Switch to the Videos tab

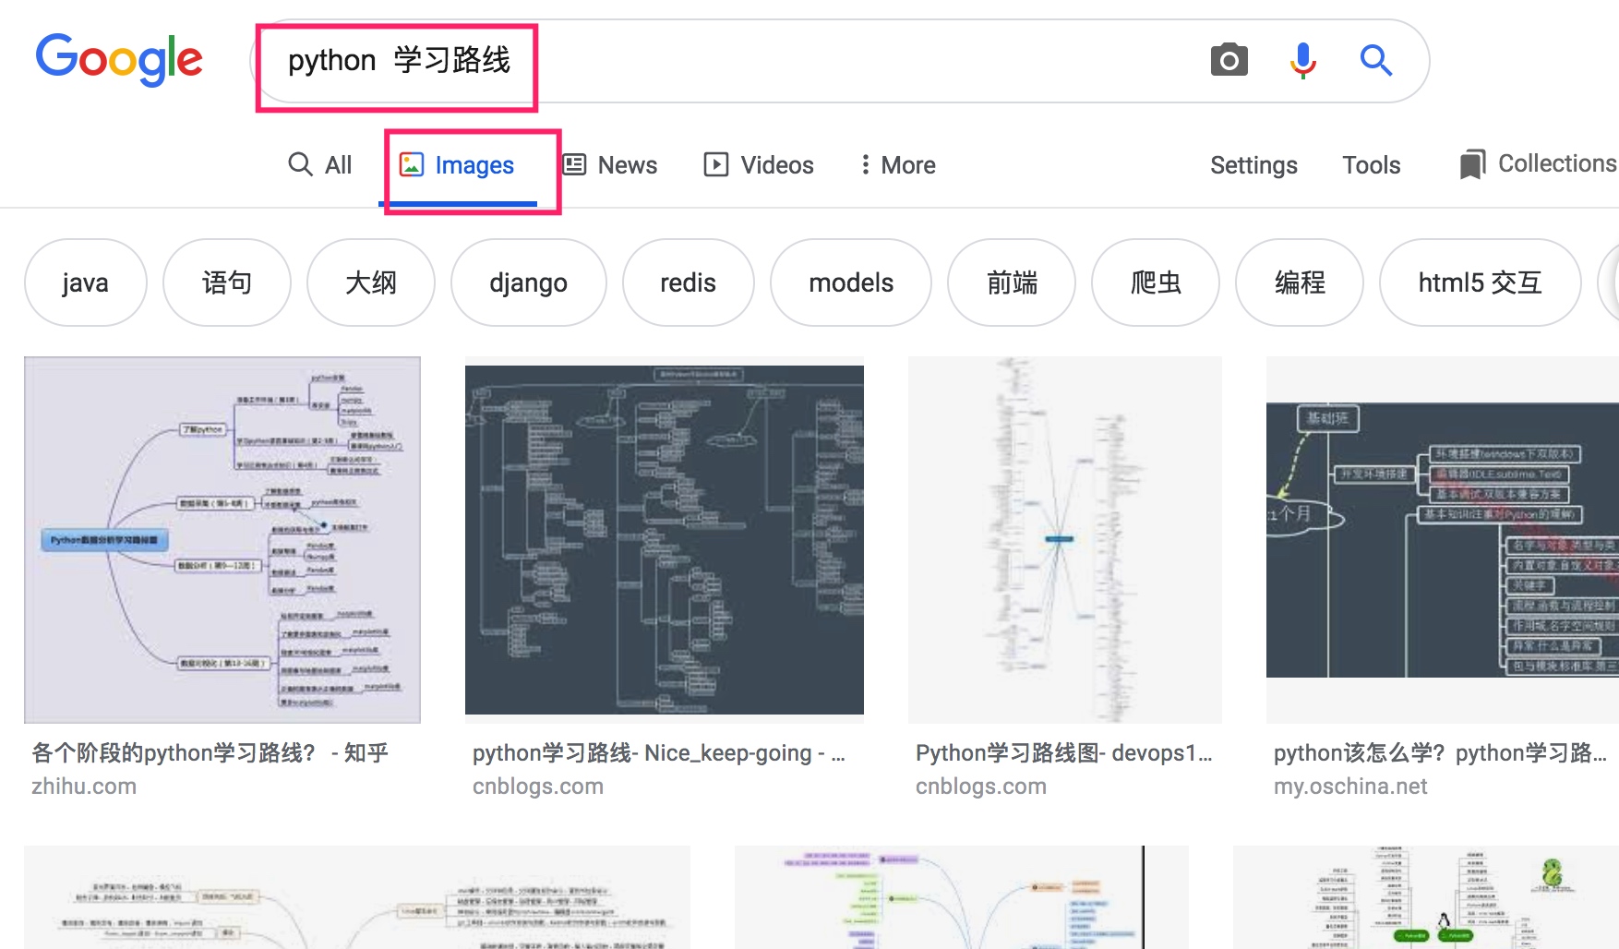pyautogui.click(x=759, y=165)
